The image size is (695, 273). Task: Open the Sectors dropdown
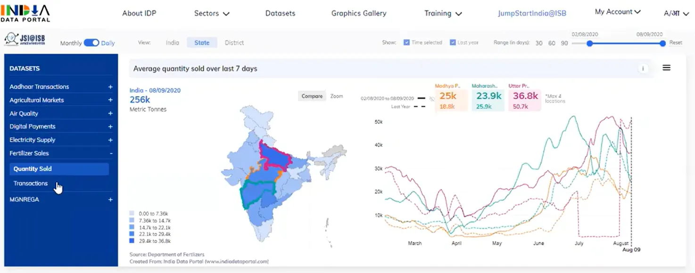coord(211,13)
